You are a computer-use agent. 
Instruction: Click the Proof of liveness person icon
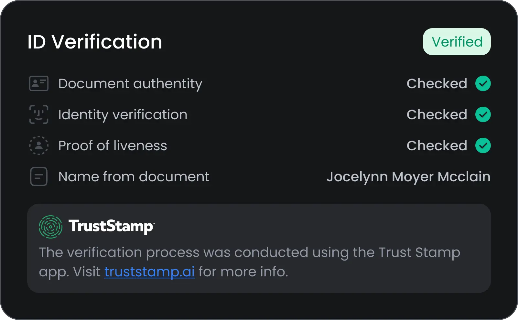click(38, 145)
